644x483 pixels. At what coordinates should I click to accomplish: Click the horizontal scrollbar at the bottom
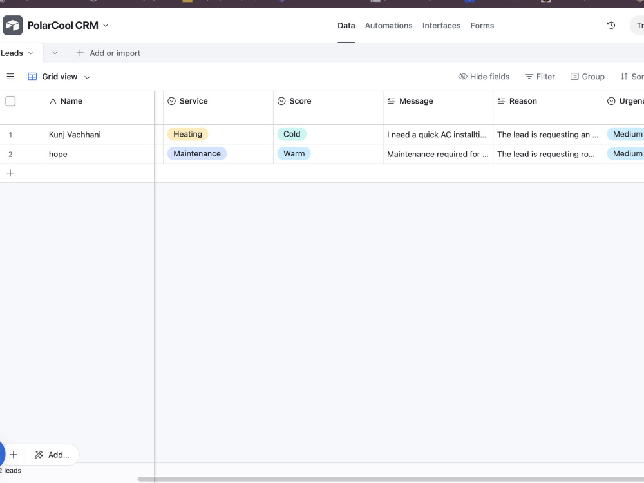[x=390, y=479]
